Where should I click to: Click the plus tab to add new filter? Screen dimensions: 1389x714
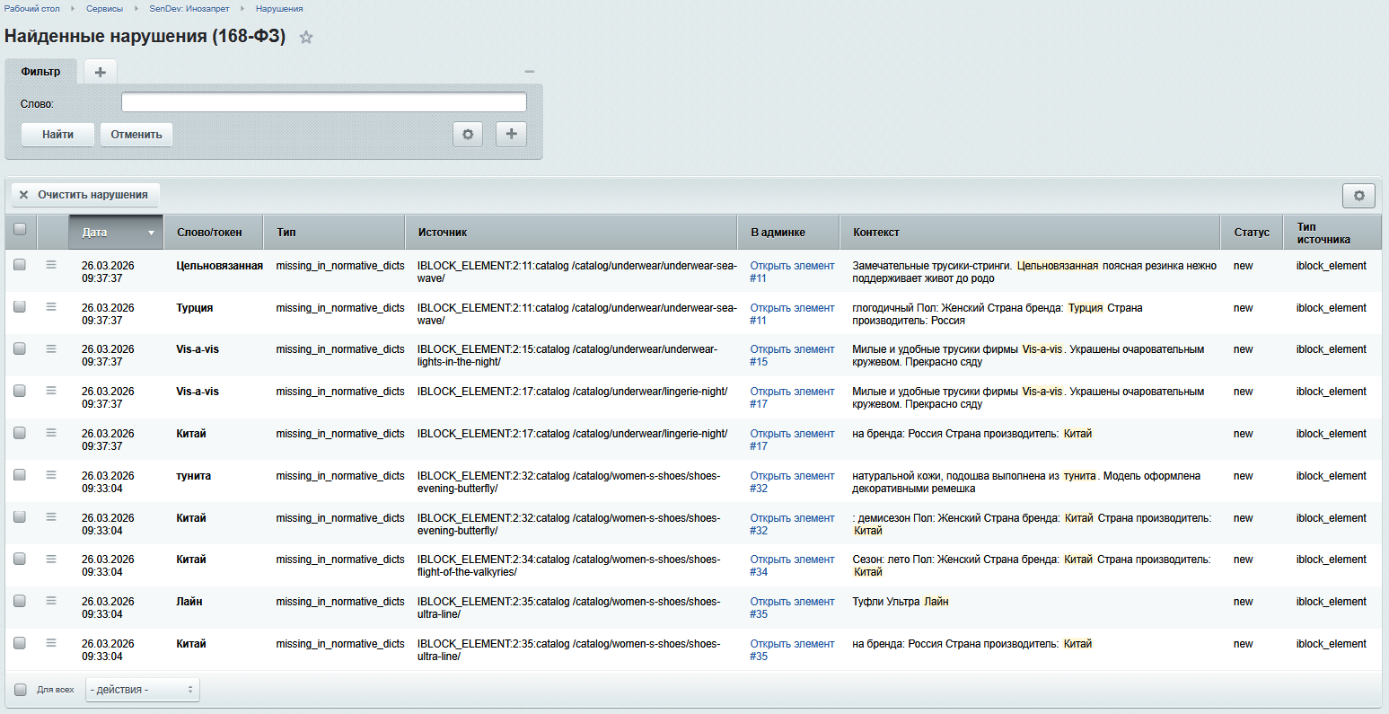coord(101,72)
